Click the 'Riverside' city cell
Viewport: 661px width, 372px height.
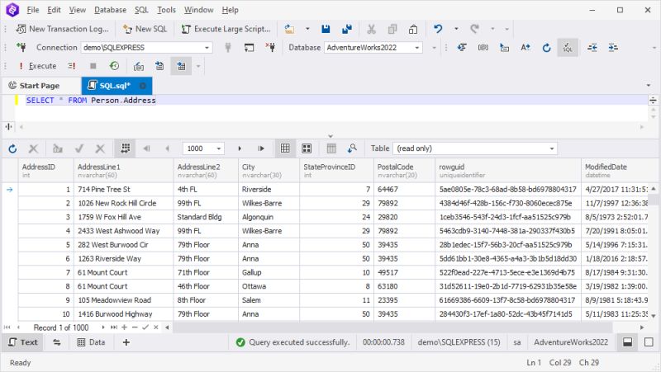point(269,190)
